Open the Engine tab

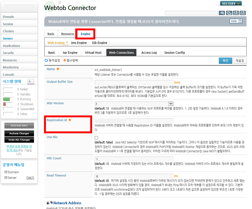[x=86, y=34]
